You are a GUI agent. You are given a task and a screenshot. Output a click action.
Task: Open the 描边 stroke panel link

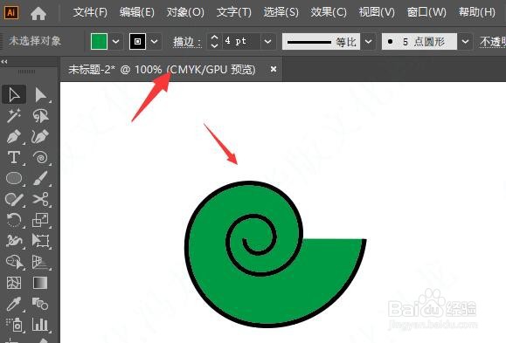(x=186, y=42)
